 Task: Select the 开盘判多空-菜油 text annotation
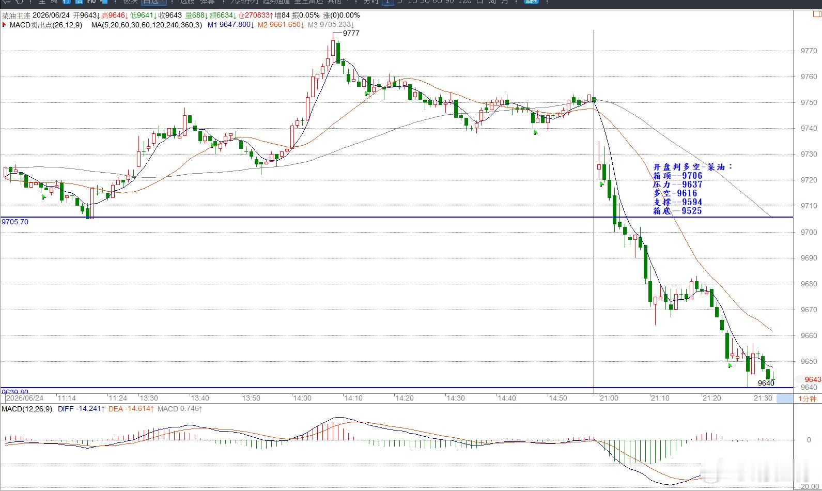(693, 167)
